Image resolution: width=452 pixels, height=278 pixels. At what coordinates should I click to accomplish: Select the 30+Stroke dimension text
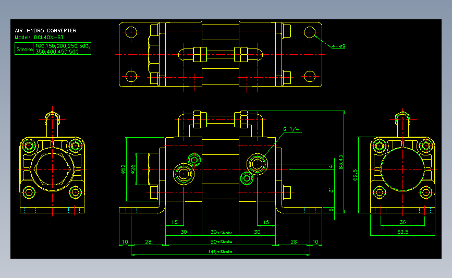pos(221,232)
